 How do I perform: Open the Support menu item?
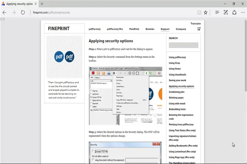click(165, 29)
